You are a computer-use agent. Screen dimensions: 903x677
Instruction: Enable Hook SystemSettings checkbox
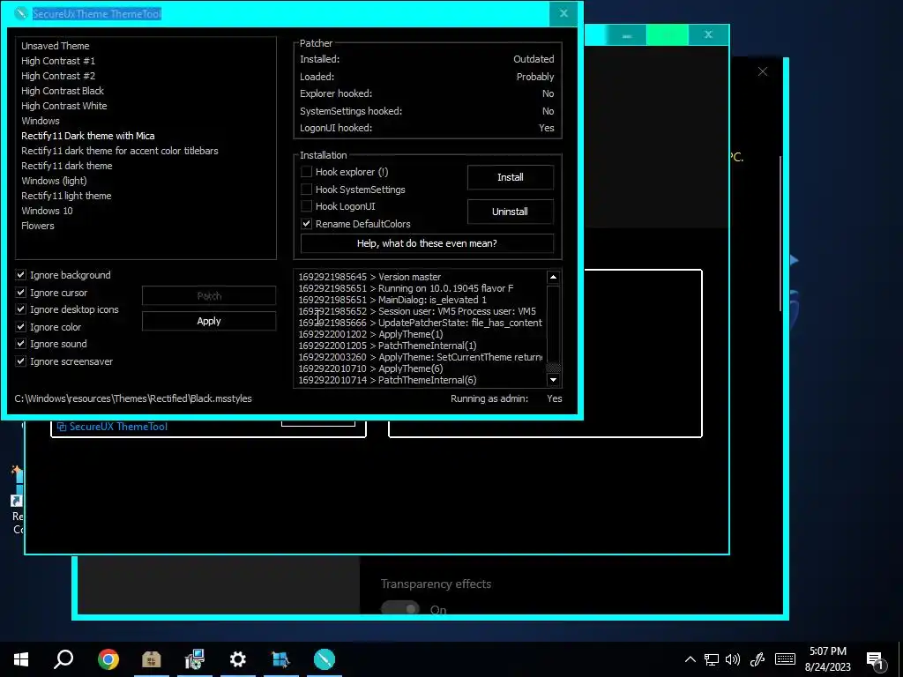point(306,190)
